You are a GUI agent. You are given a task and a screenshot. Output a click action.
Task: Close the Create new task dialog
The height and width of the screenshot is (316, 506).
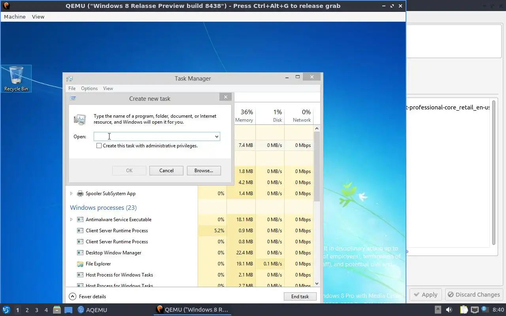point(226,97)
